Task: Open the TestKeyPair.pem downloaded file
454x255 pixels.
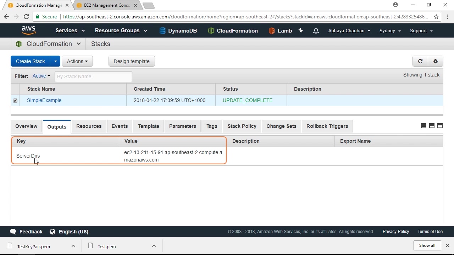Action: pyautogui.click(x=34, y=246)
